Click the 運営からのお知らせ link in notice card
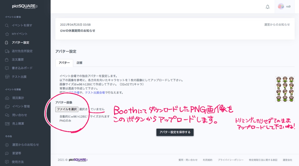This screenshot has height=166, width=299. tap(277, 25)
